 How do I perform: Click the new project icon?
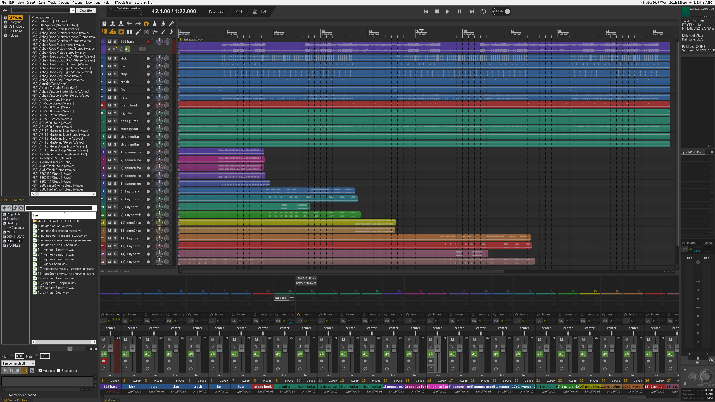(104, 24)
